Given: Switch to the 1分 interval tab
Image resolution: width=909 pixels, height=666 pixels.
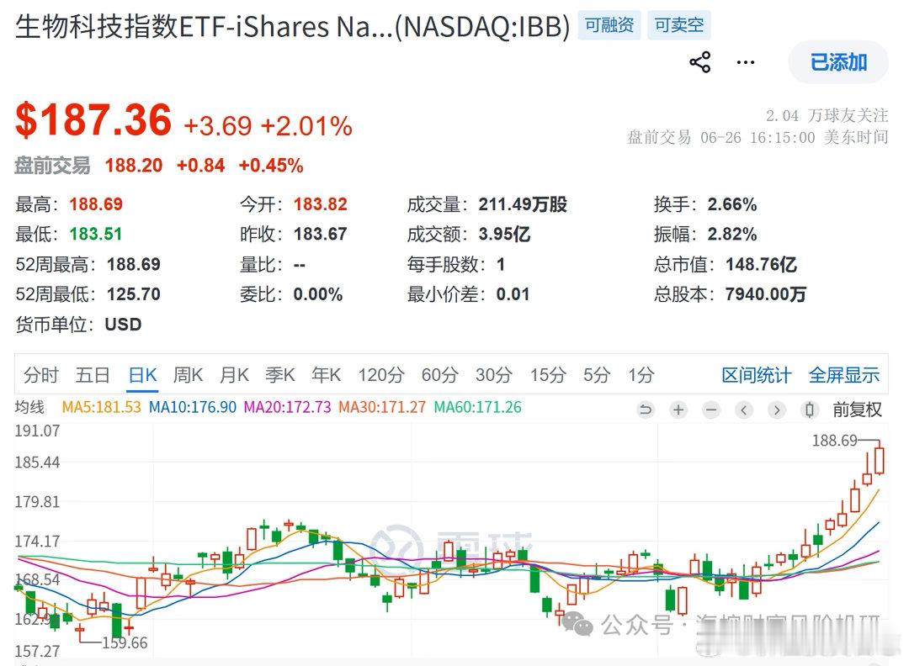Looking at the screenshot, I should 641,375.
